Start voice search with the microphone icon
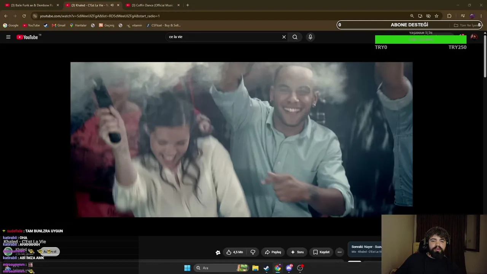487x274 pixels. (310, 37)
